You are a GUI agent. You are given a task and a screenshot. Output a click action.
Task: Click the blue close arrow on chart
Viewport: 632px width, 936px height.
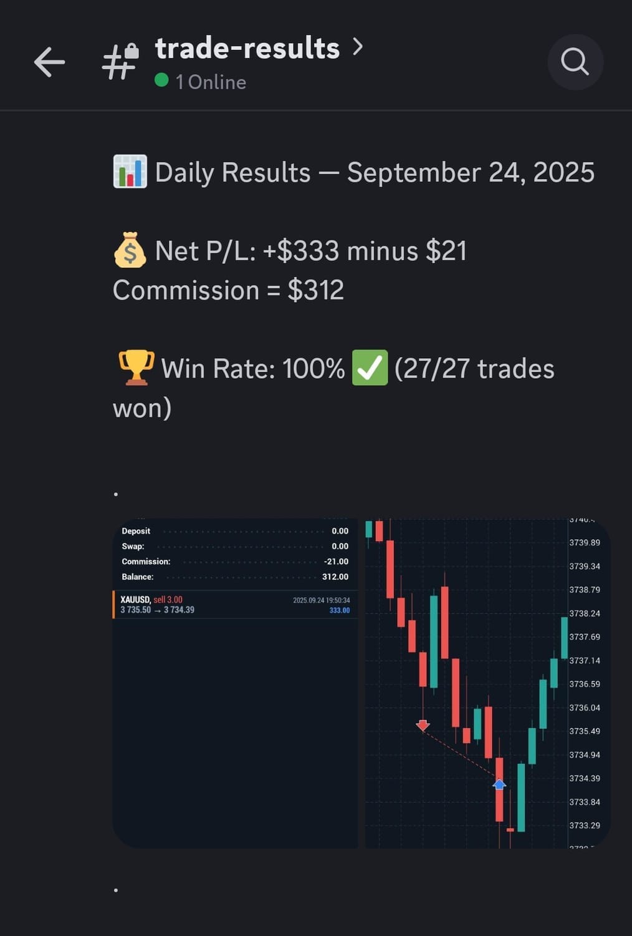(x=499, y=784)
